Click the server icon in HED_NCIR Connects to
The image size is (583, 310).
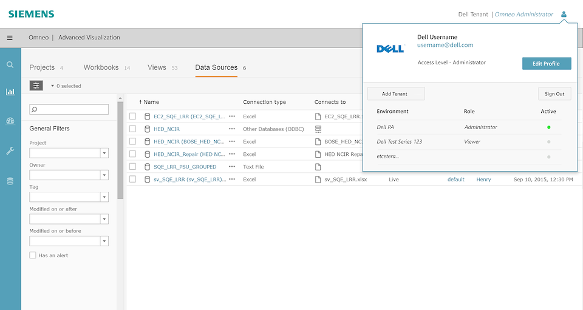pos(318,129)
